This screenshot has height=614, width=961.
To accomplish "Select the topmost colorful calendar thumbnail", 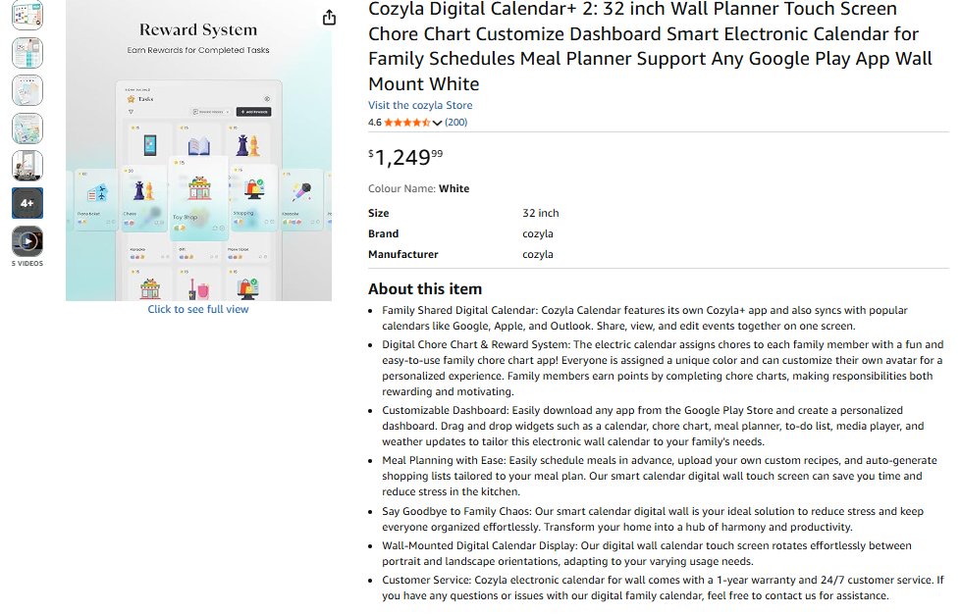I will click(27, 15).
